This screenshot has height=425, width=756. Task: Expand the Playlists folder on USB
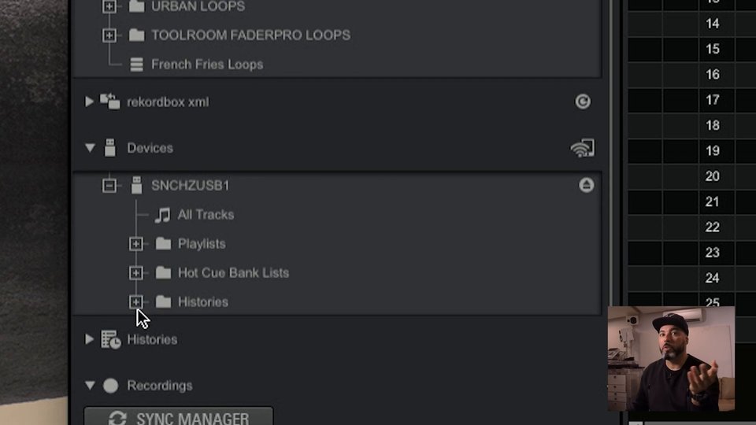click(136, 244)
